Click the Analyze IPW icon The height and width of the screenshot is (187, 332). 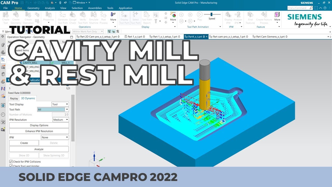pos(238,15)
